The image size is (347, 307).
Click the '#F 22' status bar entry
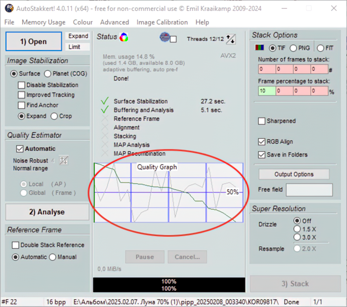[9, 302]
